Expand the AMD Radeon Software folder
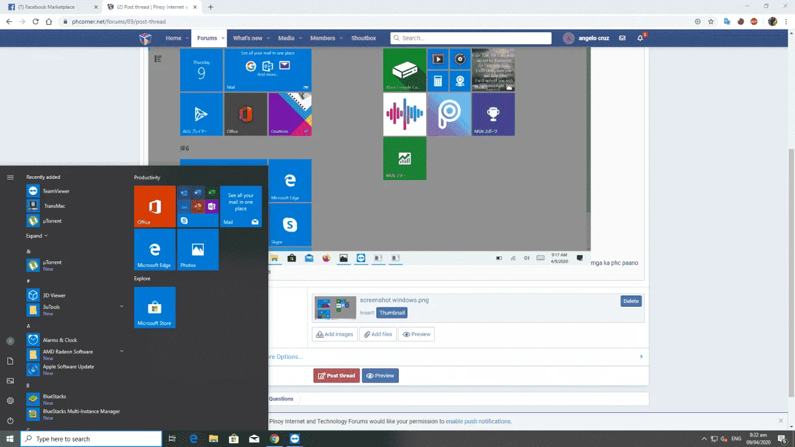Image resolution: width=795 pixels, height=447 pixels. click(x=122, y=351)
